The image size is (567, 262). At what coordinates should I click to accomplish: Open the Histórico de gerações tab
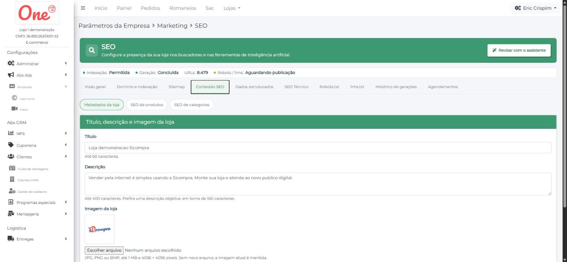click(396, 87)
